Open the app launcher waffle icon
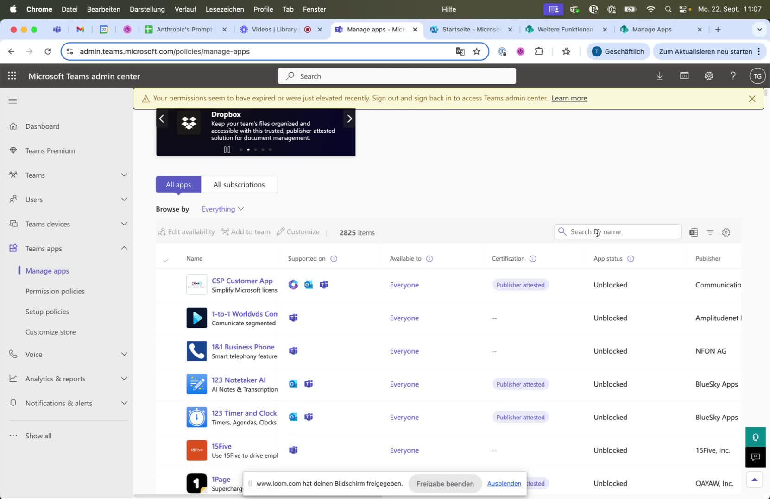This screenshot has width=770, height=499. tap(12, 76)
